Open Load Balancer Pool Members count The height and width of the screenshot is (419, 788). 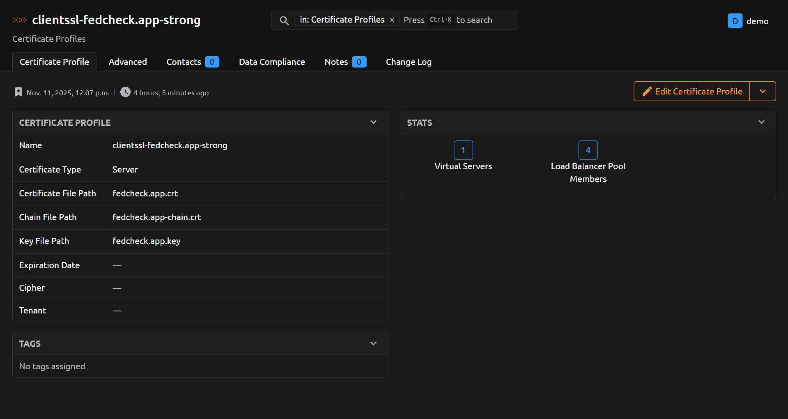coord(588,150)
